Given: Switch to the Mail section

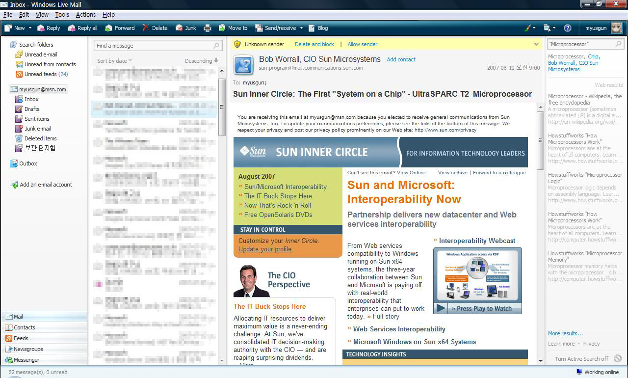Looking at the screenshot, I should (44, 317).
